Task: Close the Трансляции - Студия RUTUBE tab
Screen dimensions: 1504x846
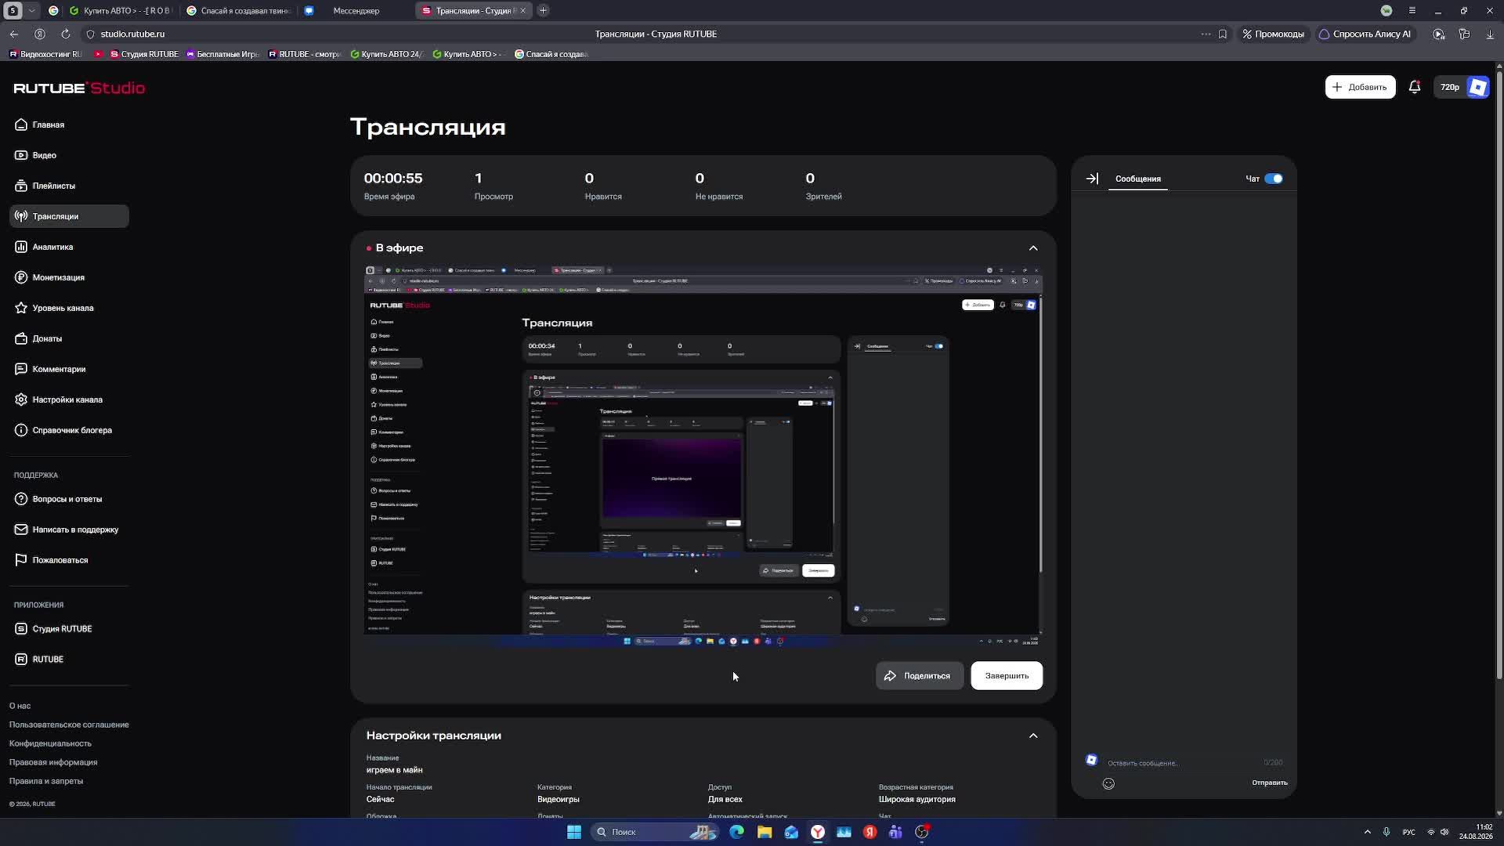Action: [523, 10]
